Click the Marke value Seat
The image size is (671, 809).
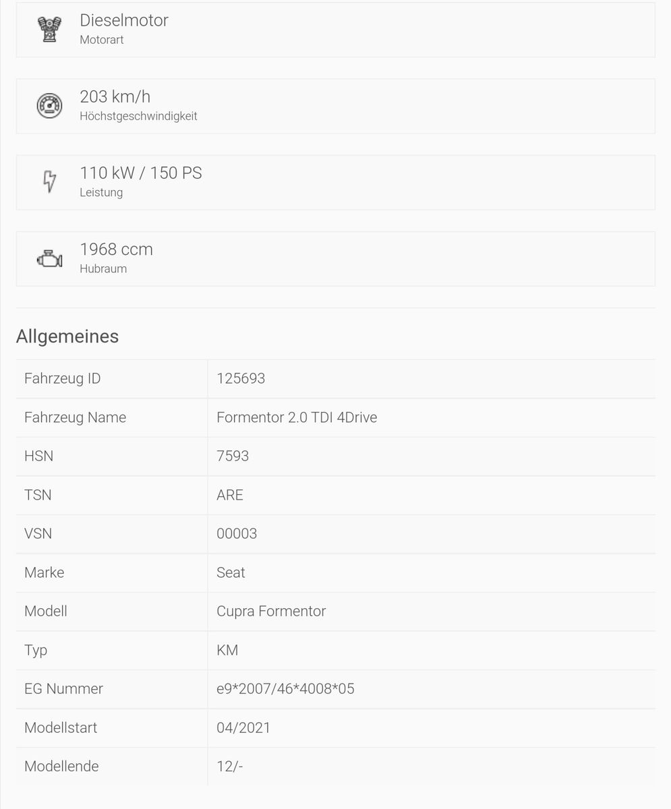231,573
